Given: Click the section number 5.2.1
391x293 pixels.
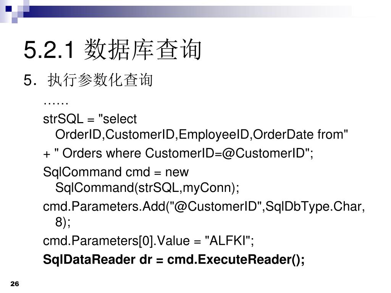Looking at the screenshot, I should 49,50.
